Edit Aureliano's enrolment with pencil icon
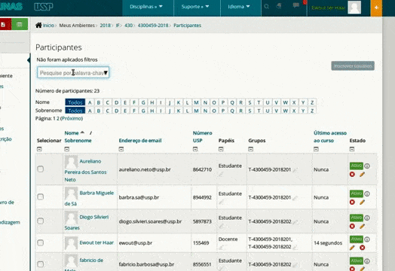 [x=362, y=174]
